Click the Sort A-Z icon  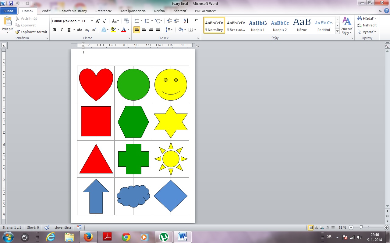click(186, 21)
